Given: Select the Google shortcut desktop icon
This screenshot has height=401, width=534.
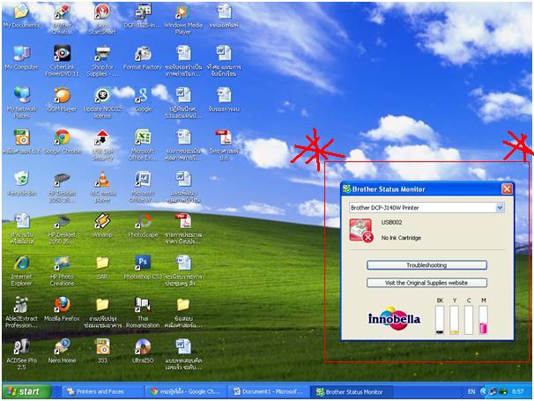Looking at the screenshot, I should pos(143,99).
